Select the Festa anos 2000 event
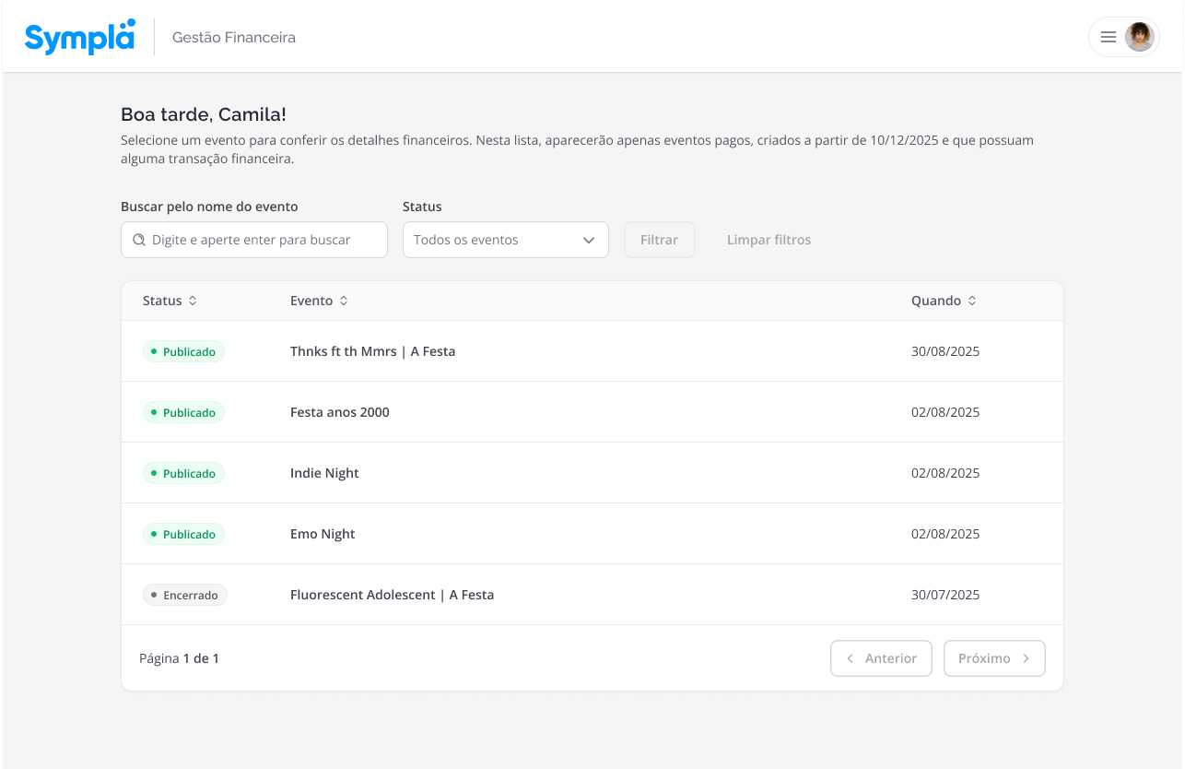The height and width of the screenshot is (769, 1185). (339, 412)
